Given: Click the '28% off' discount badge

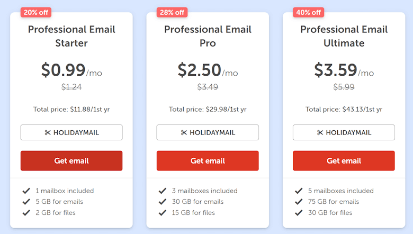Looking at the screenshot, I should (172, 12).
